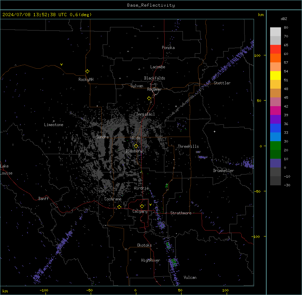Image resolution: width=302 pixels, height=295 pixels.
Task: Select the RedDeer label
Action: tap(154, 89)
